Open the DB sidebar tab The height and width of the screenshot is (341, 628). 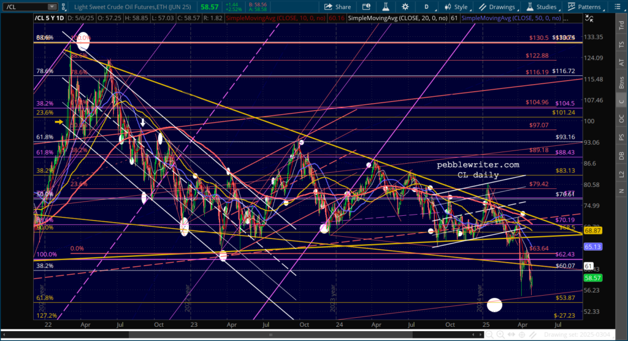(x=621, y=156)
